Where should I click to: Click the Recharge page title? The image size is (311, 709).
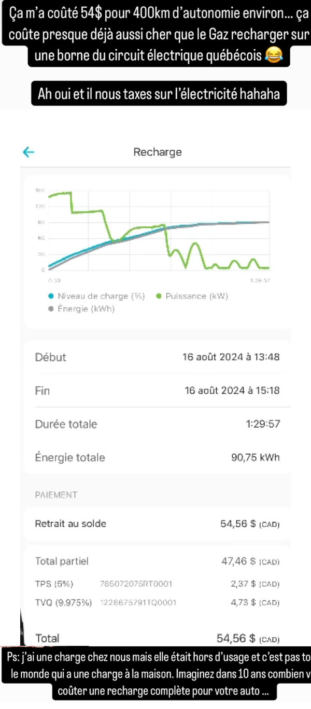[x=158, y=152]
